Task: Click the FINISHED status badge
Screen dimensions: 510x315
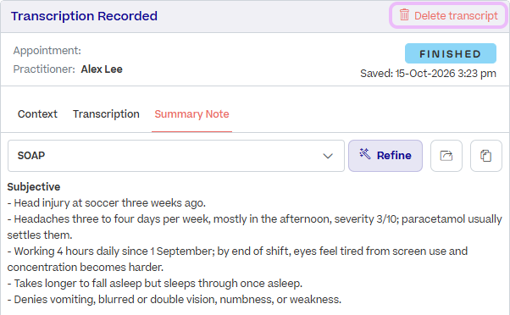Action: pos(451,53)
